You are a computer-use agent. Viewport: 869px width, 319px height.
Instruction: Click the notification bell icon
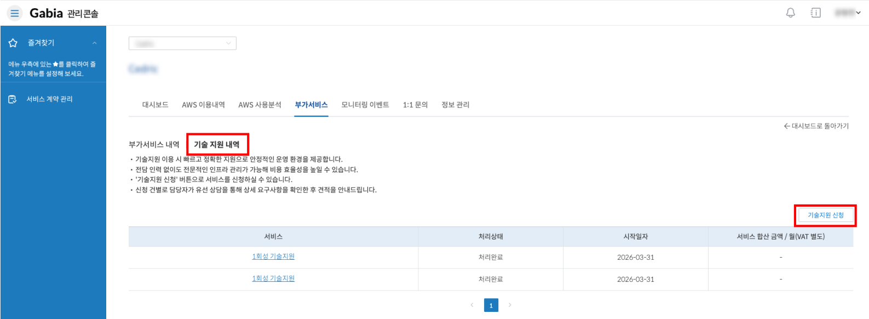(790, 13)
